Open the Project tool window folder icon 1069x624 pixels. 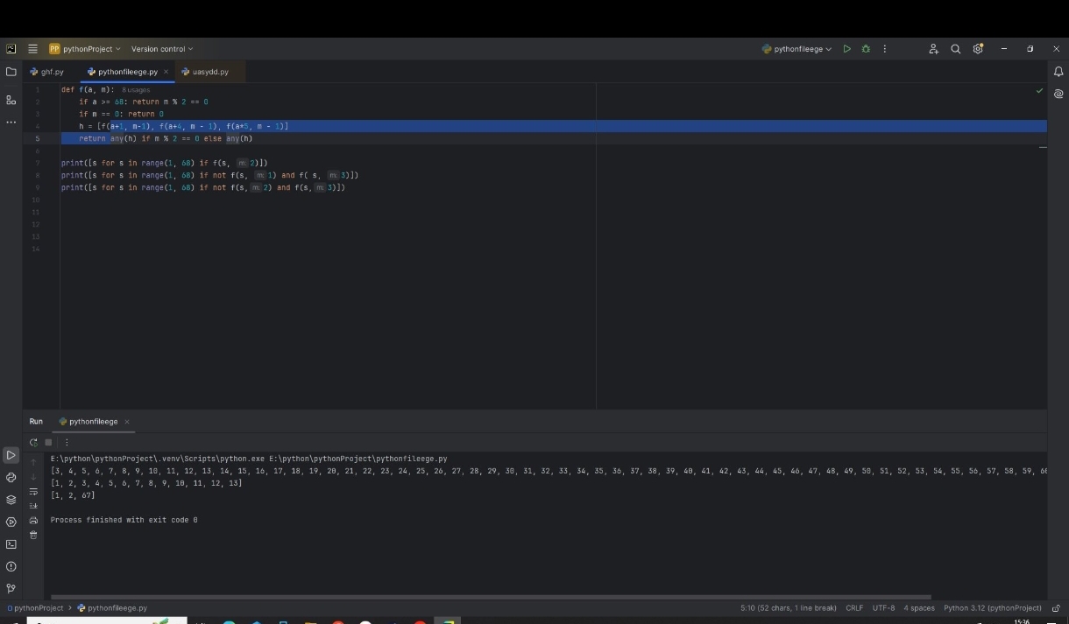pos(11,72)
